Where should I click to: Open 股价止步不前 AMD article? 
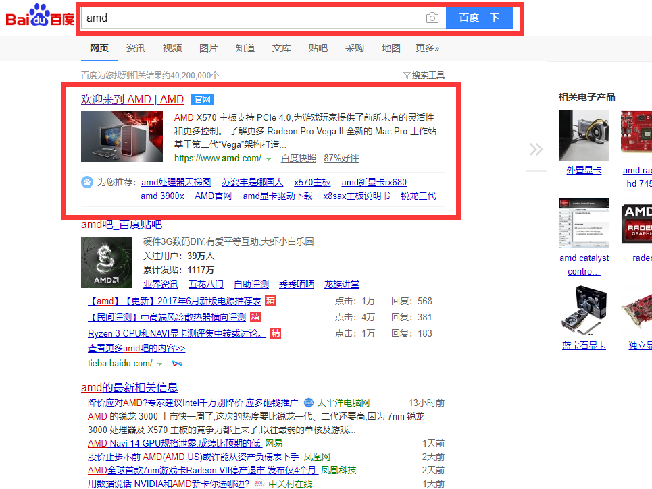(194, 457)
